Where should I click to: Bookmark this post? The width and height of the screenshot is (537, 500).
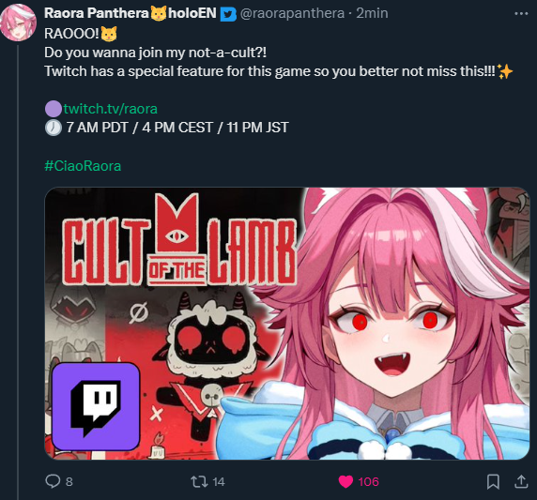coord(493,481)
